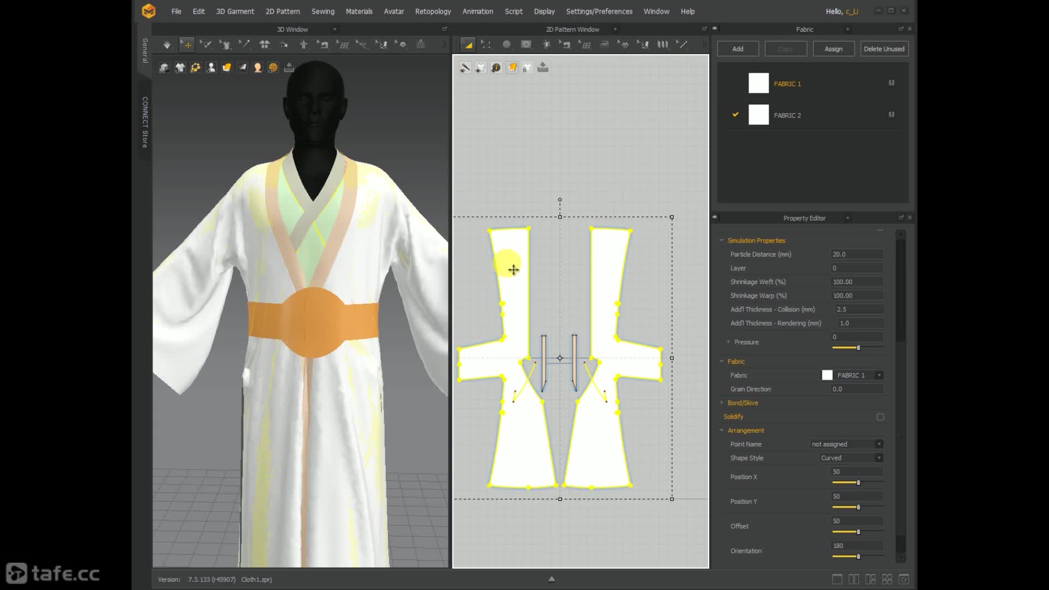The width and height of the screenshot is (1049, 590).
Task: Toggle the checkmark beside FABRIC 2
Action: coord(735,115)
